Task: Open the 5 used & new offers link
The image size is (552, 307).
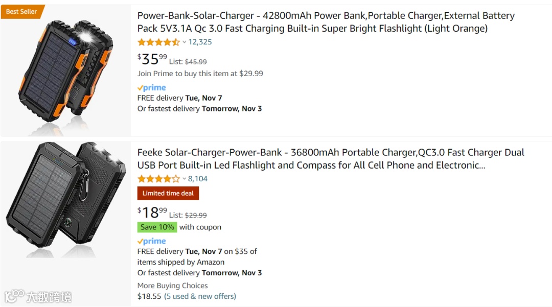Action: (200, 296)
